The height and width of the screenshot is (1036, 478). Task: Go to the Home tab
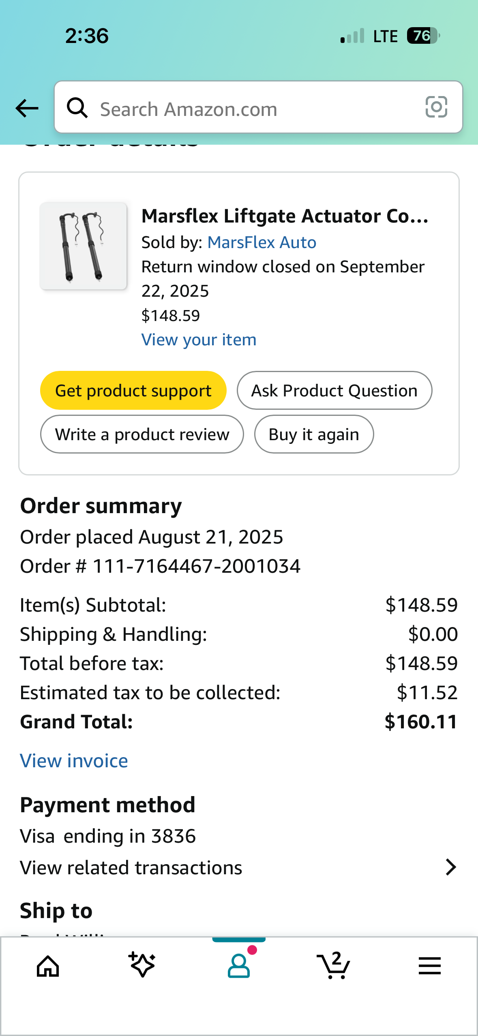point(48,966)
